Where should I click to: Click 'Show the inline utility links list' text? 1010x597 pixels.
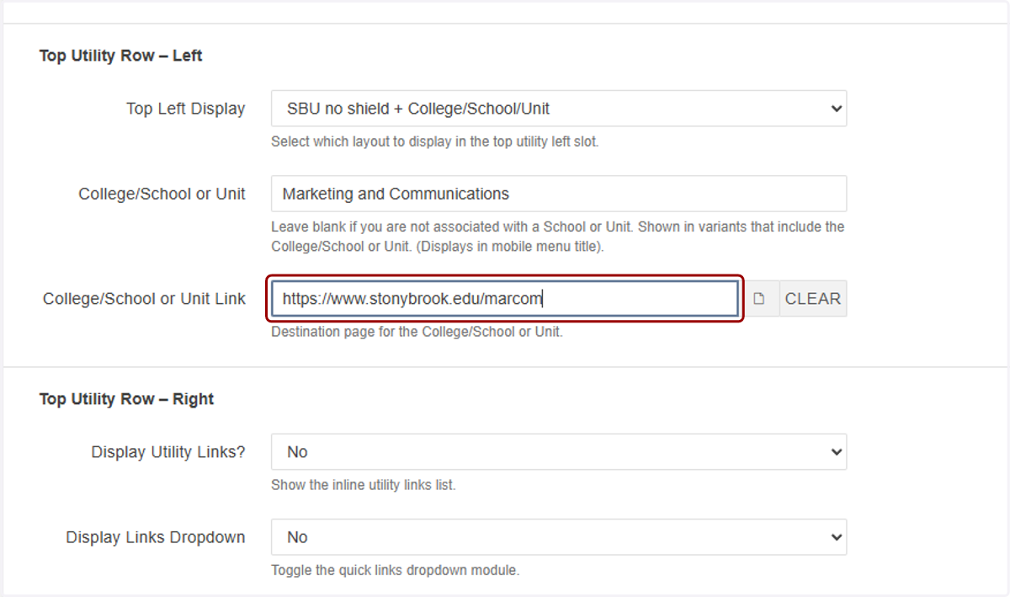364,485
